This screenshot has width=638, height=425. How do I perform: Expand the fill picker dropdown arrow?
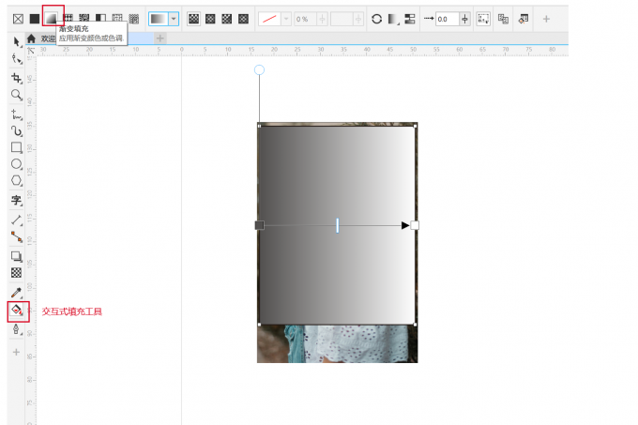pyautogui.click(x=174, y=19)
